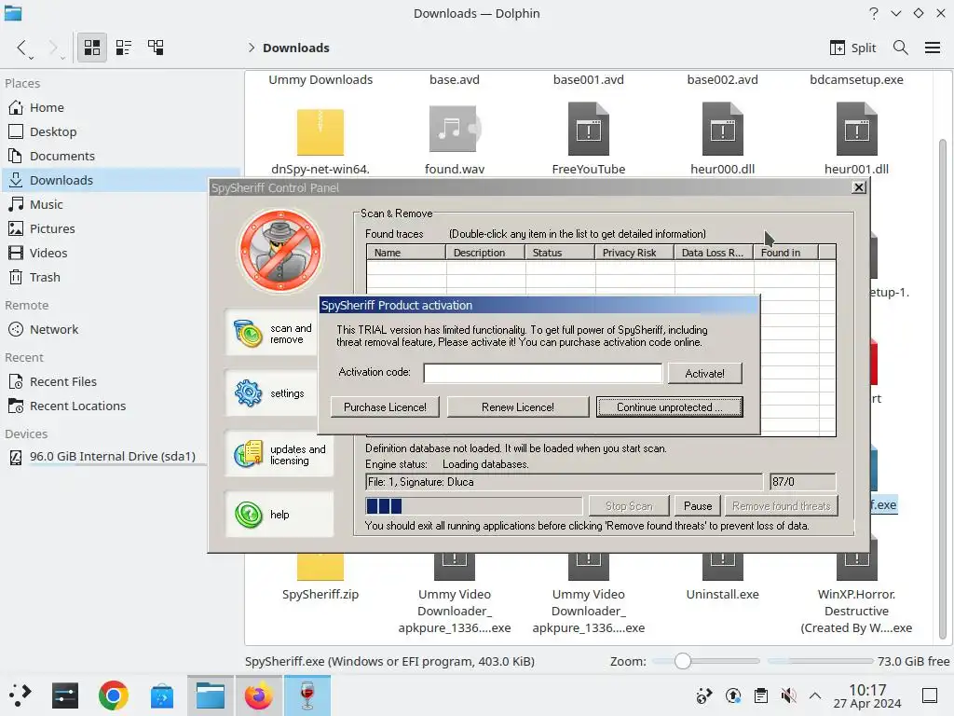This screenshot has height=716, width=954.
Task: Select found.wav audio file icon
Action: pos(455,129)
